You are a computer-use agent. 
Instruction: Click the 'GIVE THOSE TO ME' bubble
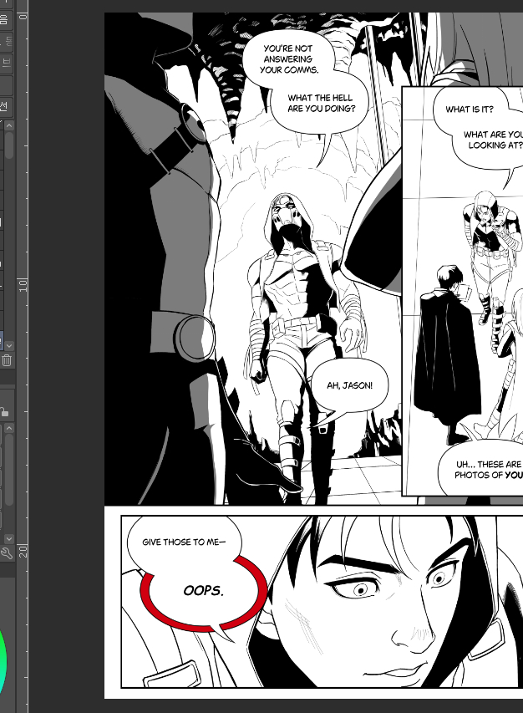pos(182,542)
